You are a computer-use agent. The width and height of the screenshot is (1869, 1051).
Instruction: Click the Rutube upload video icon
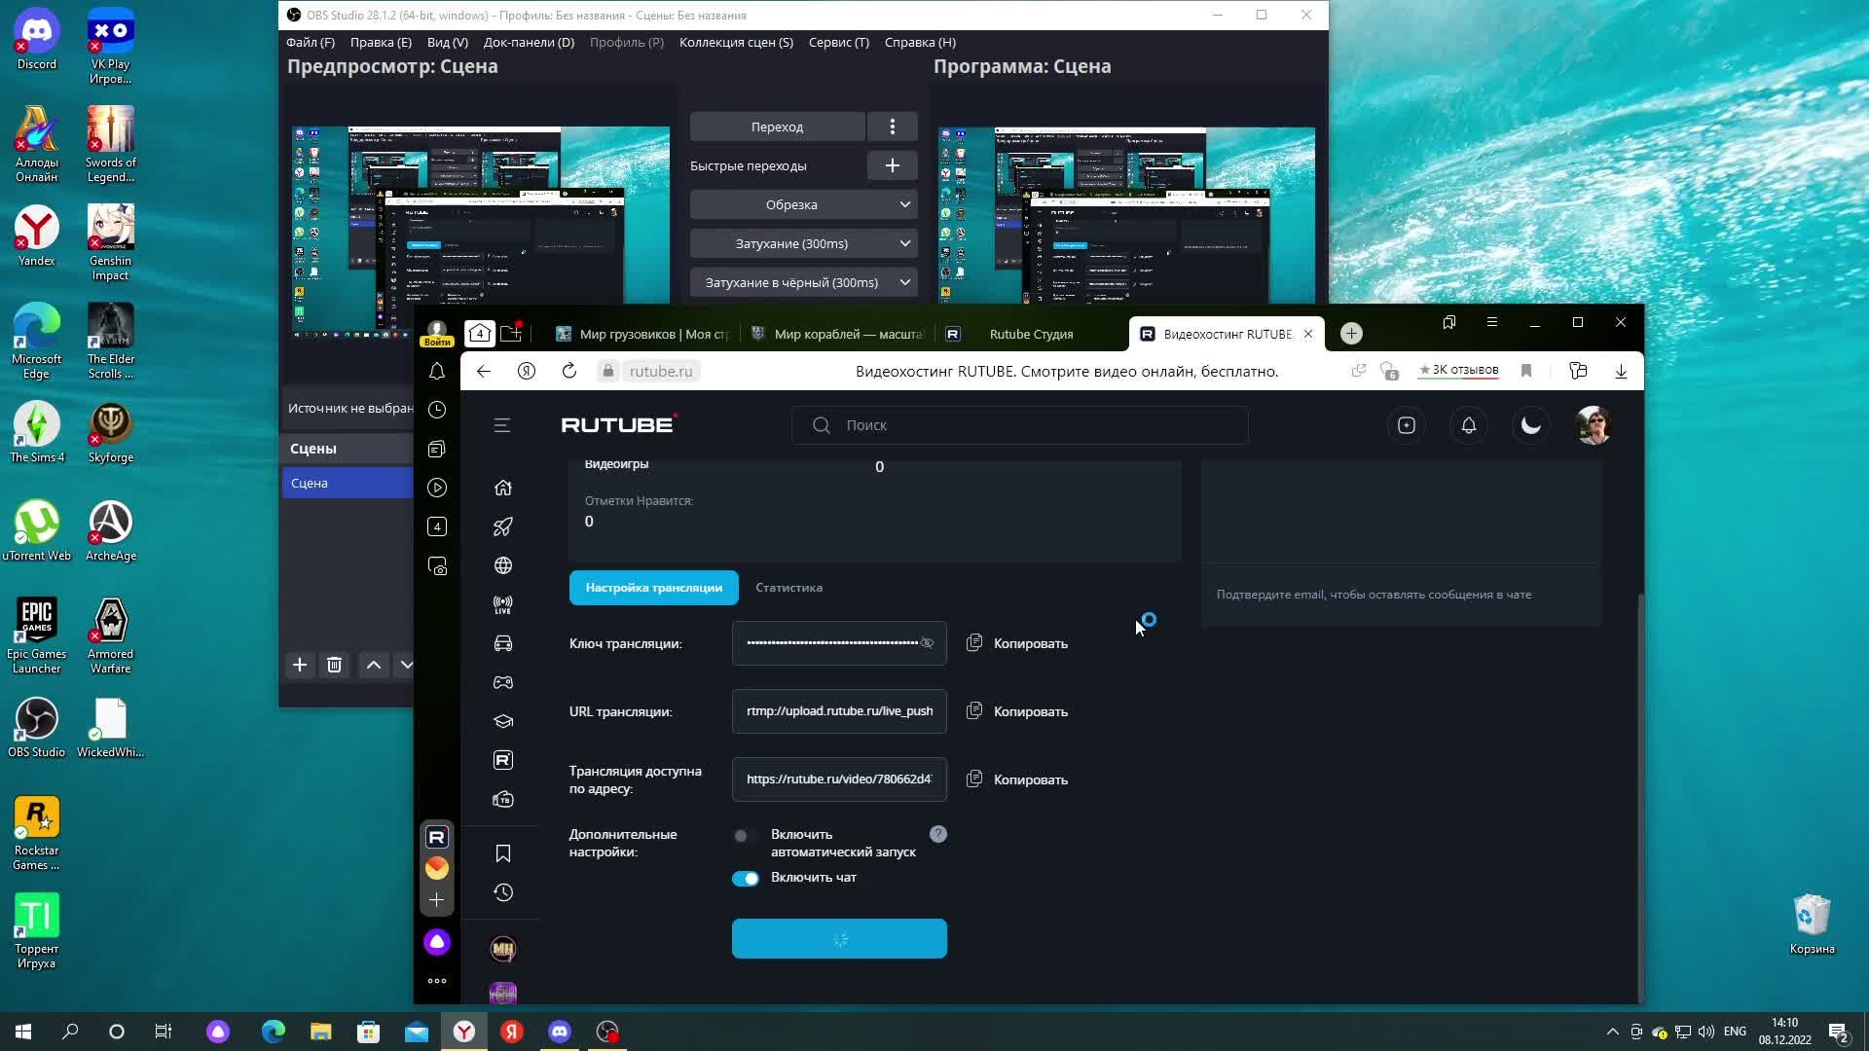[1407, 425]
